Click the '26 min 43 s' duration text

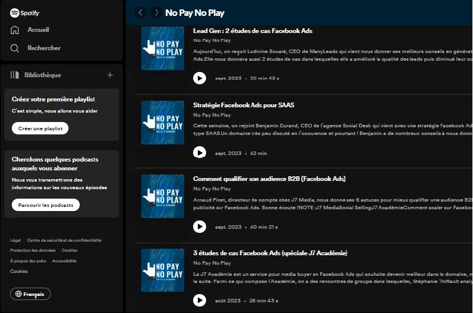263,301
